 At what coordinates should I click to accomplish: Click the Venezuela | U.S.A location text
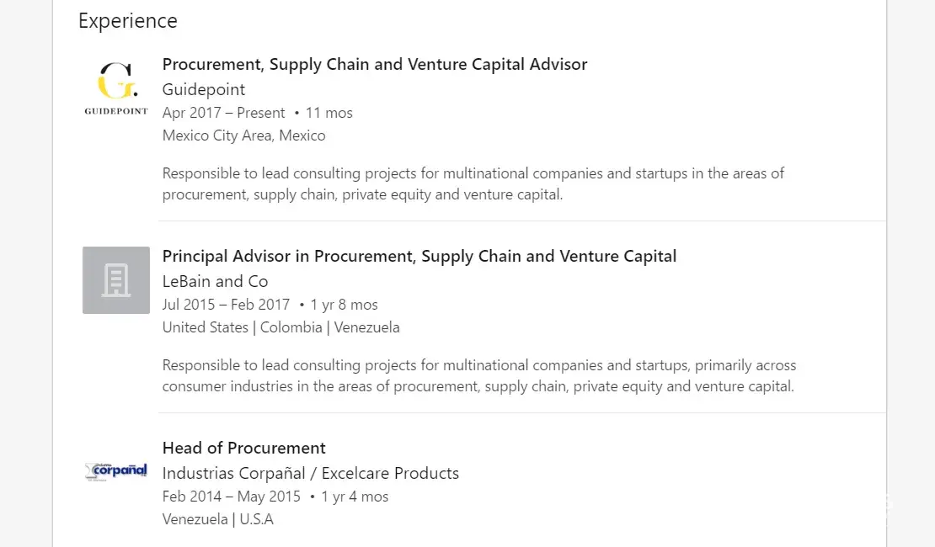coord(218,519)
